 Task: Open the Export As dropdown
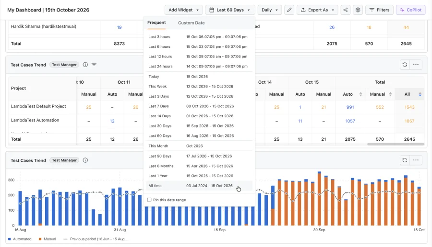[x=317, y=10]
